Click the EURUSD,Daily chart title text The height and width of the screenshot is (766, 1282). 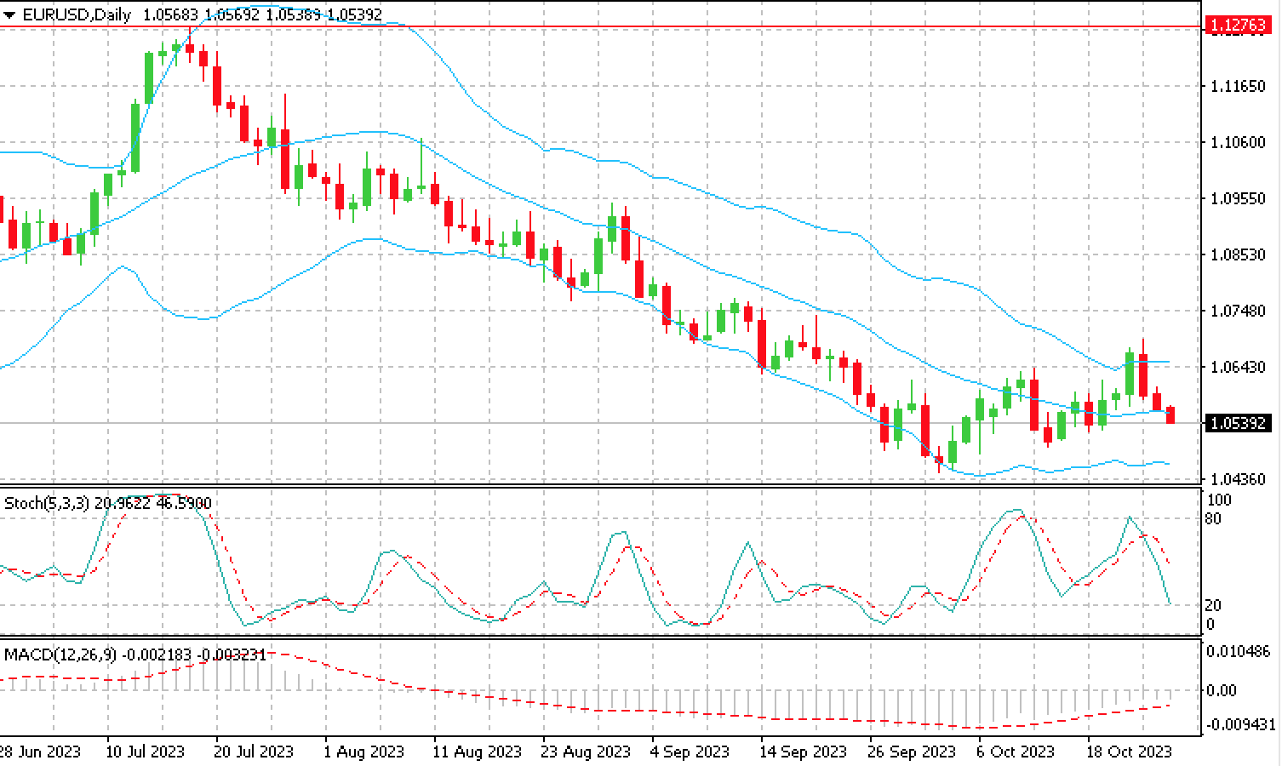coord(77,15)
